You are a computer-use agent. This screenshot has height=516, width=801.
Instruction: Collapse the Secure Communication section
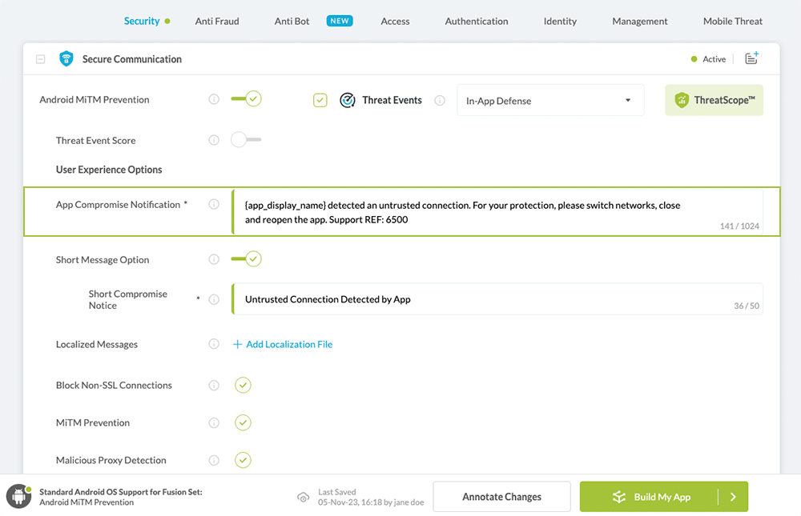pyautogui.click(x=40, y=59)
